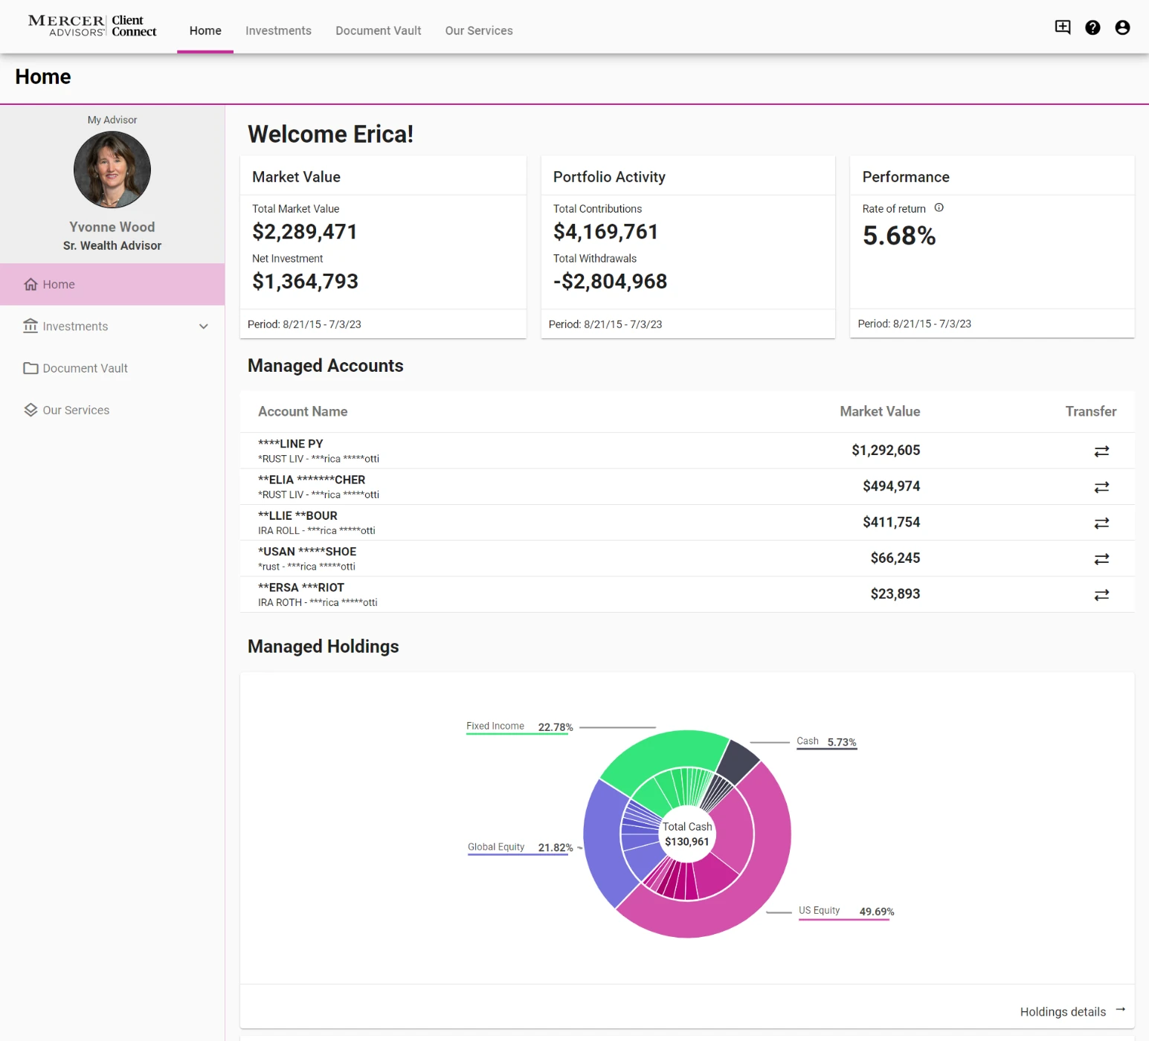The height and width of the screenshot is (1041, 1149).
Task: Click the Net Investment $1,364,793 figure
Action: point(305,281)
